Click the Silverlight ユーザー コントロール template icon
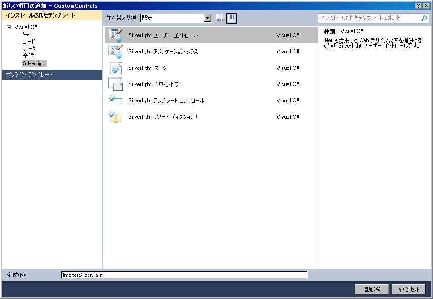The image size is (433, 299). pyautogui.click(x=116, y=35)
